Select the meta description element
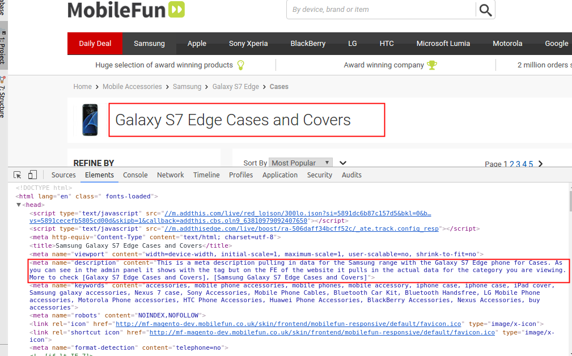 (x=298, y=270)
